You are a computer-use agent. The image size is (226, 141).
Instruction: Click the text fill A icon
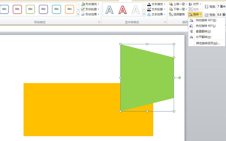tap(149, 4)
